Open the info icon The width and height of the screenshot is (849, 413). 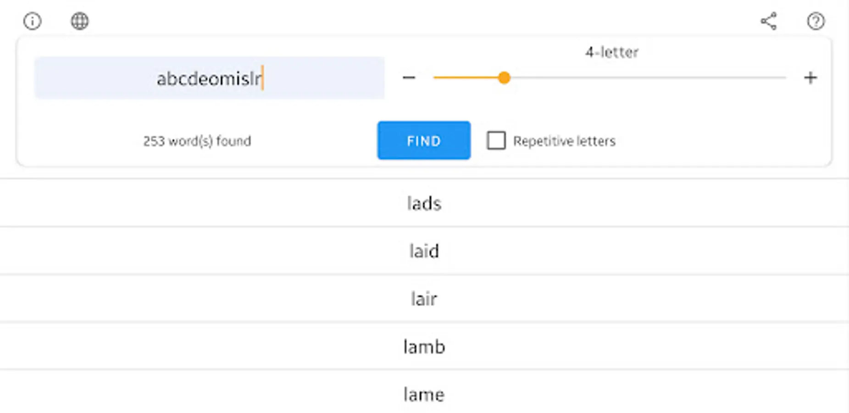[32, 21]
